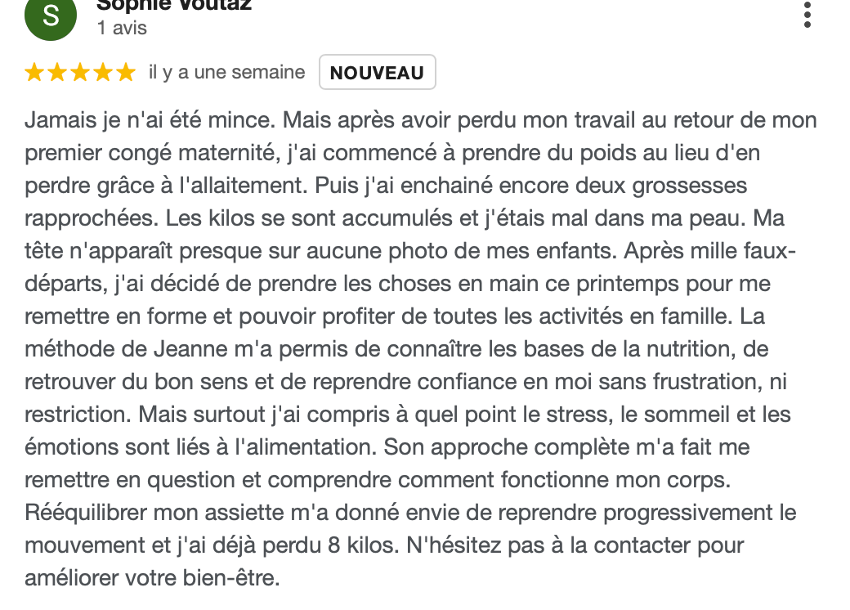Click the "il y a une semaine" timestamp
Screen dimensions: 850x610
(226, 73)
